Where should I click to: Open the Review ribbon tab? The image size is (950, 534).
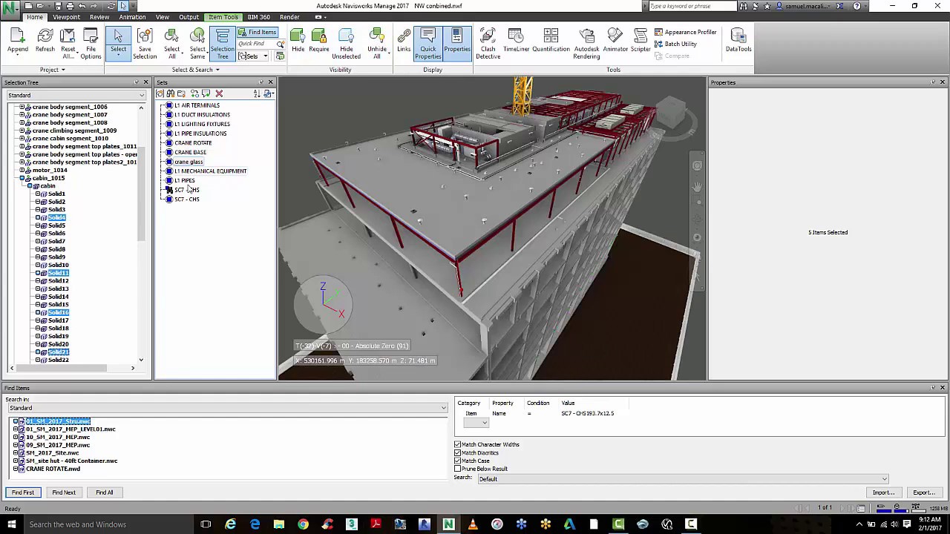99,16
